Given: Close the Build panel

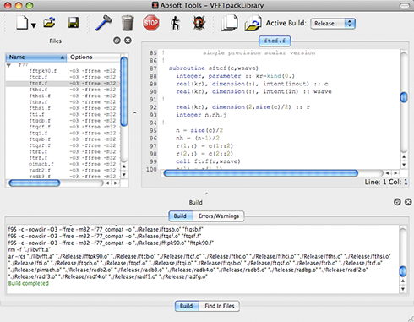Looking at the screenshot, I should (x=408, y=202).
